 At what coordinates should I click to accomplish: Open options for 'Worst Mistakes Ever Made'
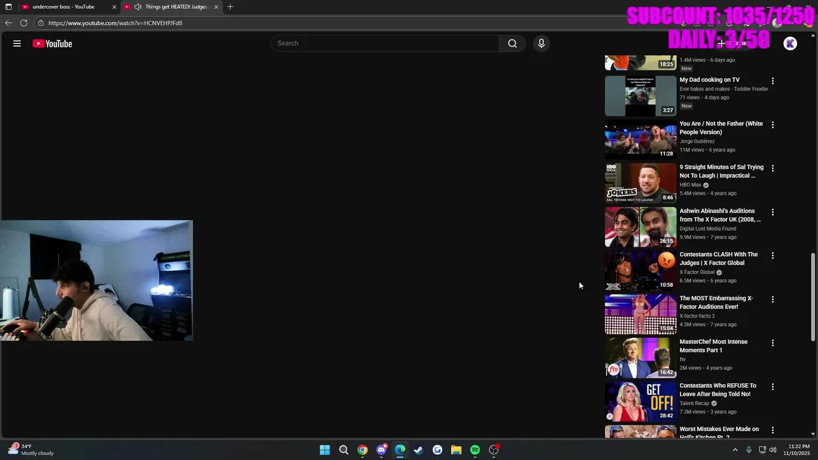[x=773, y=430]
